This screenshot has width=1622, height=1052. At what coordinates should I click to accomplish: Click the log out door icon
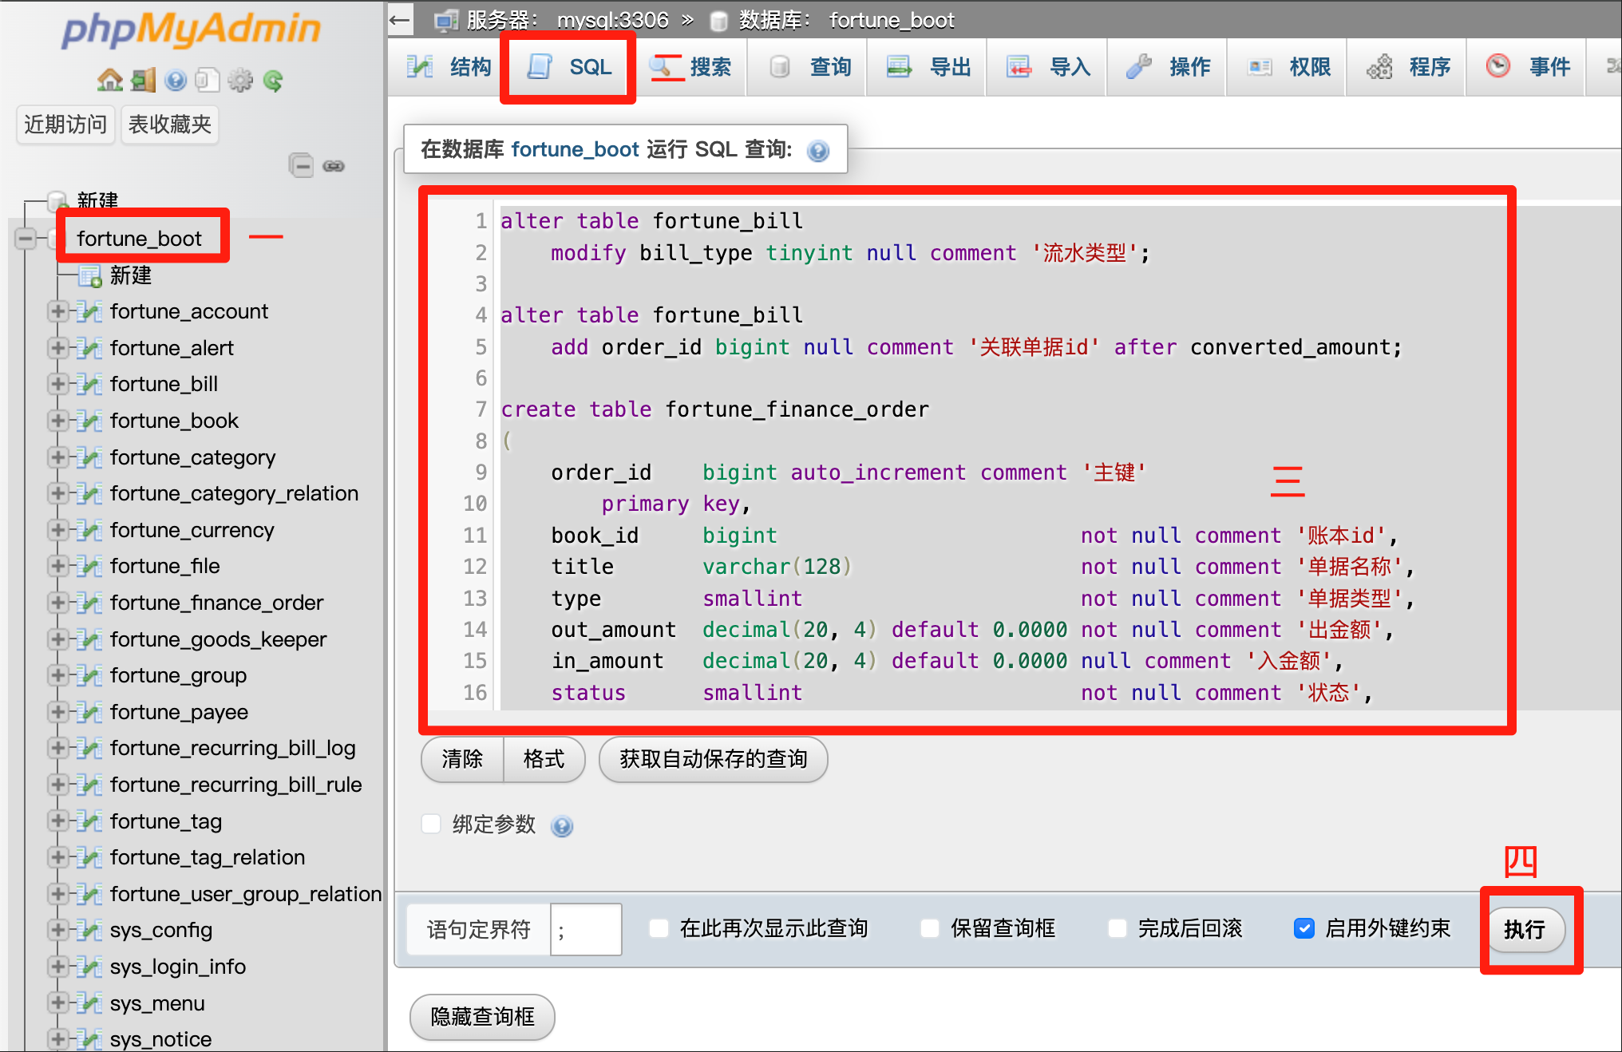coord(143,81)
